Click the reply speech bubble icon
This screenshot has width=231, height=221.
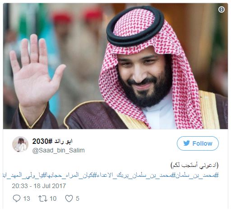(17, 198)
